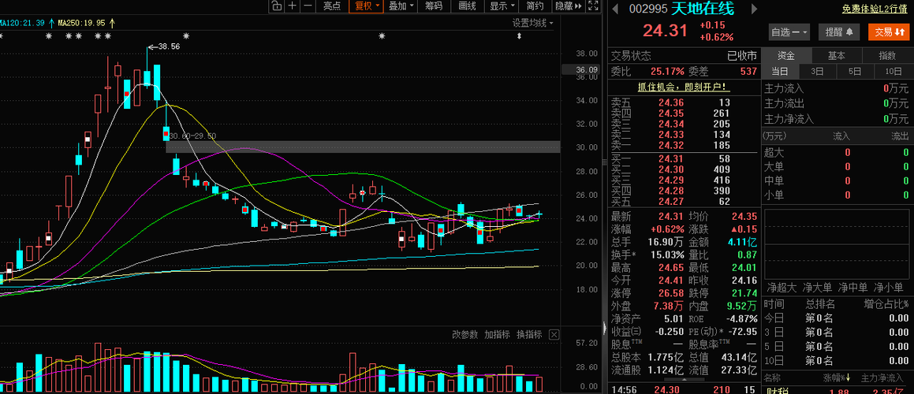Open the 复权 dropdown
The image size is (914, 394).
pos(365,6)
